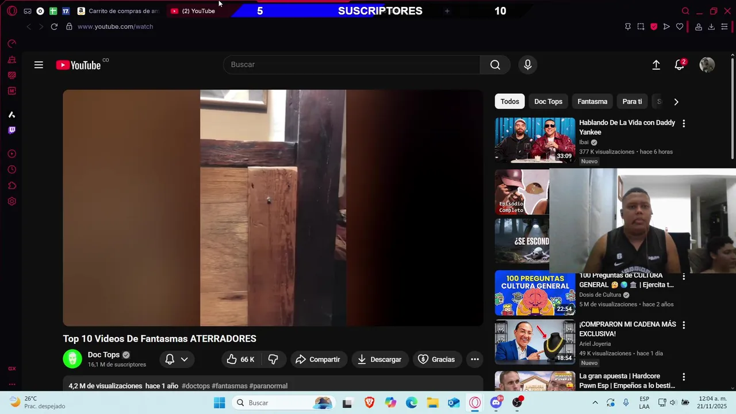Select the 'Para ti' filter chip
736x414 pixels.
pyautogui.click(x=632, y=101)
